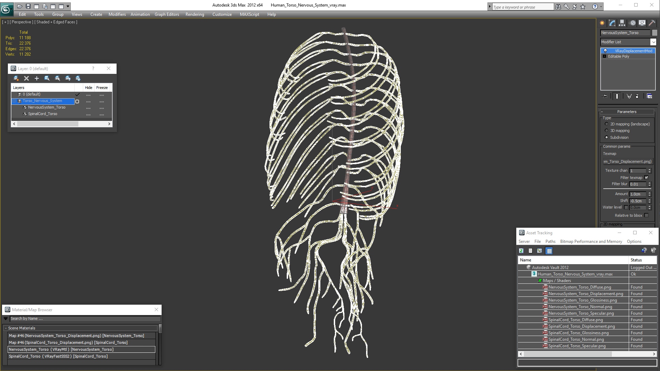Click Torso_Nervous_System layer current-layer box
Viewport: 660px width, 371px height.
(x=77, y=101)
